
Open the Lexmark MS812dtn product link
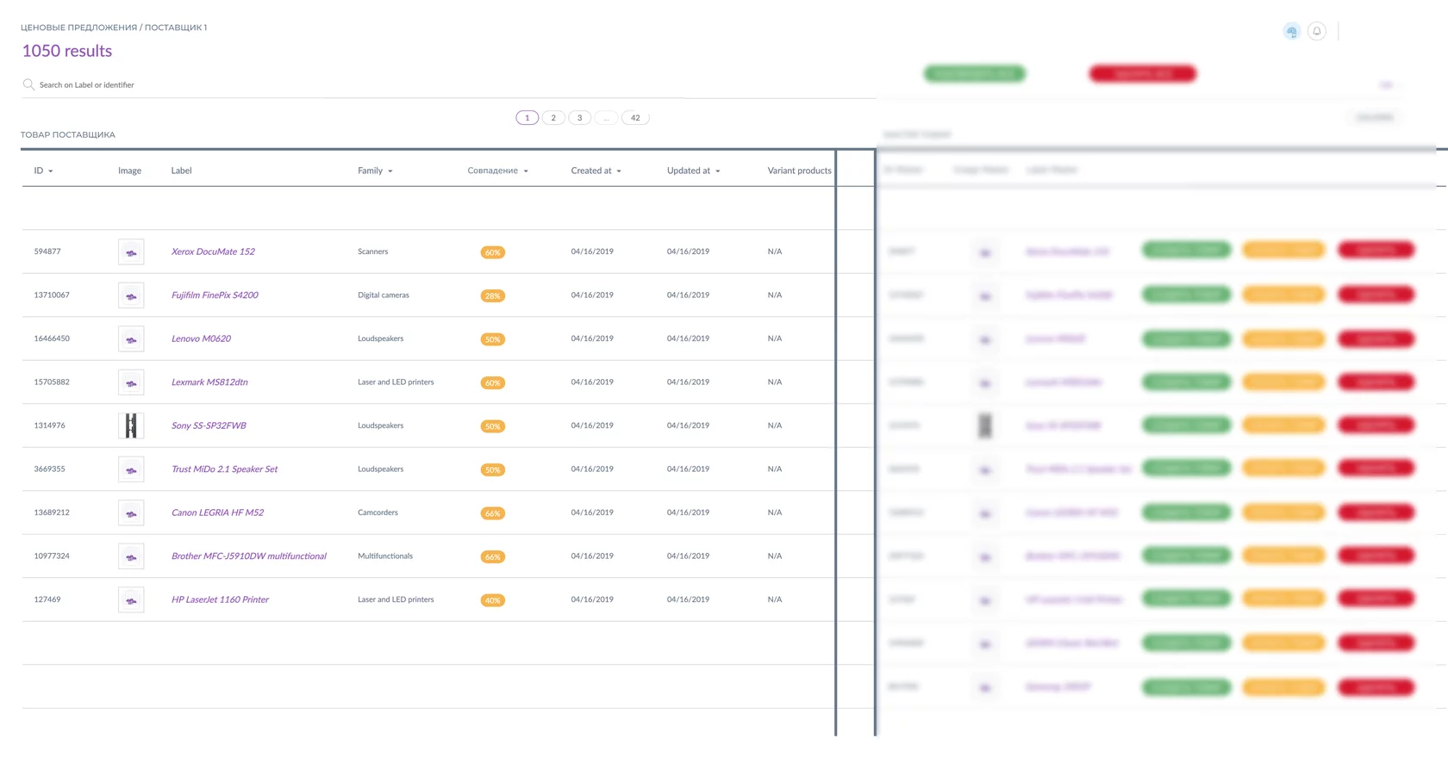(x=209, y=382)
